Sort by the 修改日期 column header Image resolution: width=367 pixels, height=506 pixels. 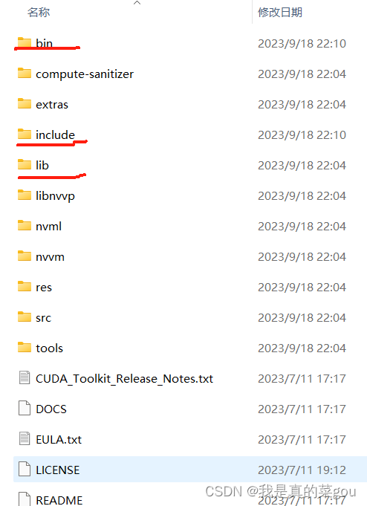(x=280, y=13)
